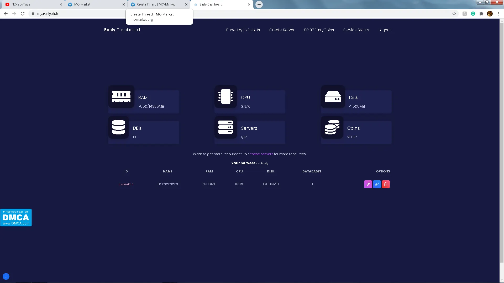Click the DMCA protected badge
The width and height of the screenshot is (504, 283).
16,217
